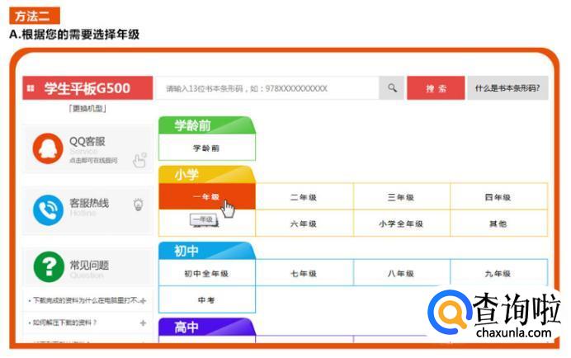The height and width of the screenshot is (358, 571).
Task: Click the barcode search input field
Action: tap(268, 88)
